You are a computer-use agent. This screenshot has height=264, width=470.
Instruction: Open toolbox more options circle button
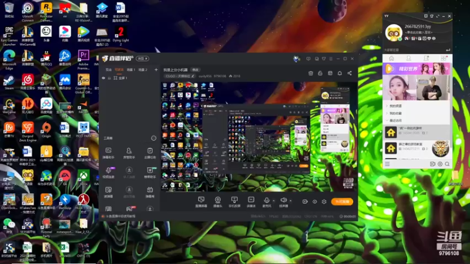[153, 138]
